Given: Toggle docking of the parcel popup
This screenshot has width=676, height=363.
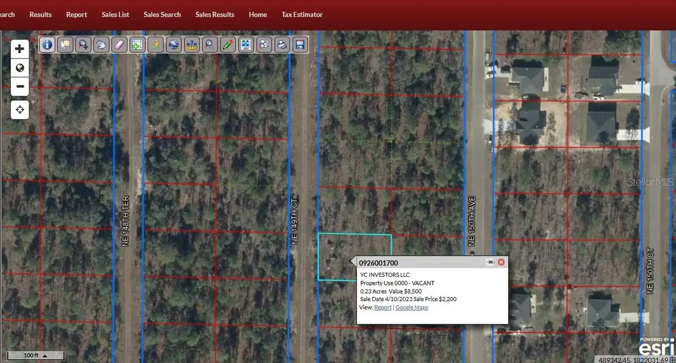Looking at the screenshot, I should [x=490, y=262].
